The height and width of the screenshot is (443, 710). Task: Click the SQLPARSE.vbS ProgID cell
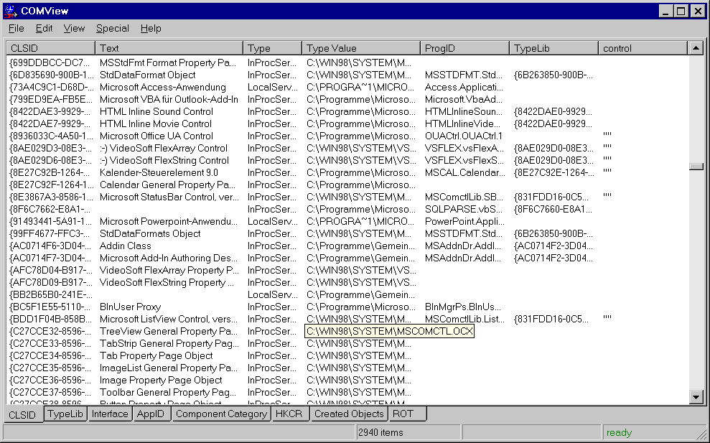click(464, 210)
